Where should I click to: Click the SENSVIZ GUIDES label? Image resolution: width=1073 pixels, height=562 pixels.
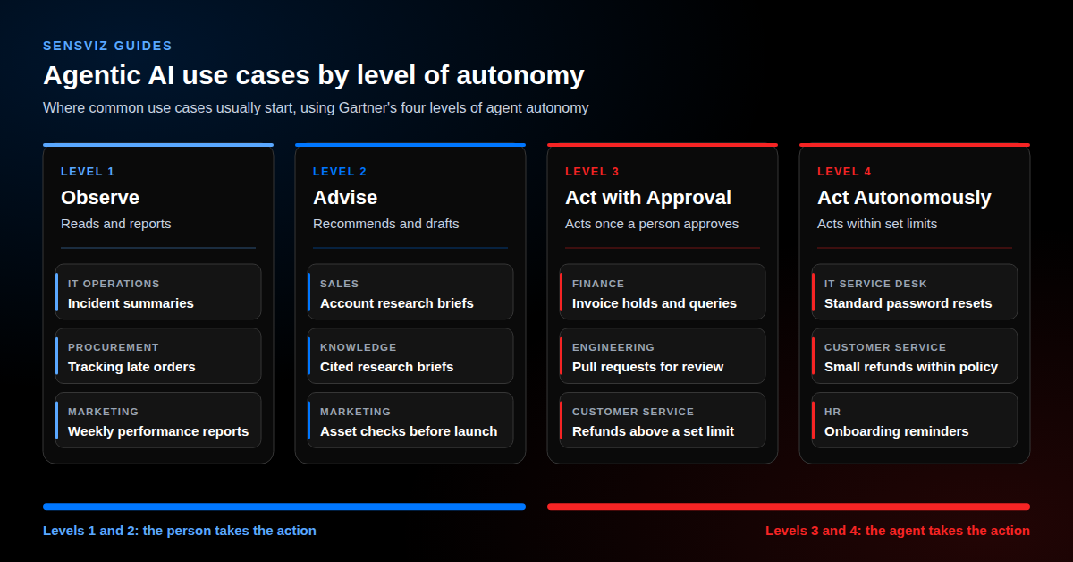[x=107, y=46]
